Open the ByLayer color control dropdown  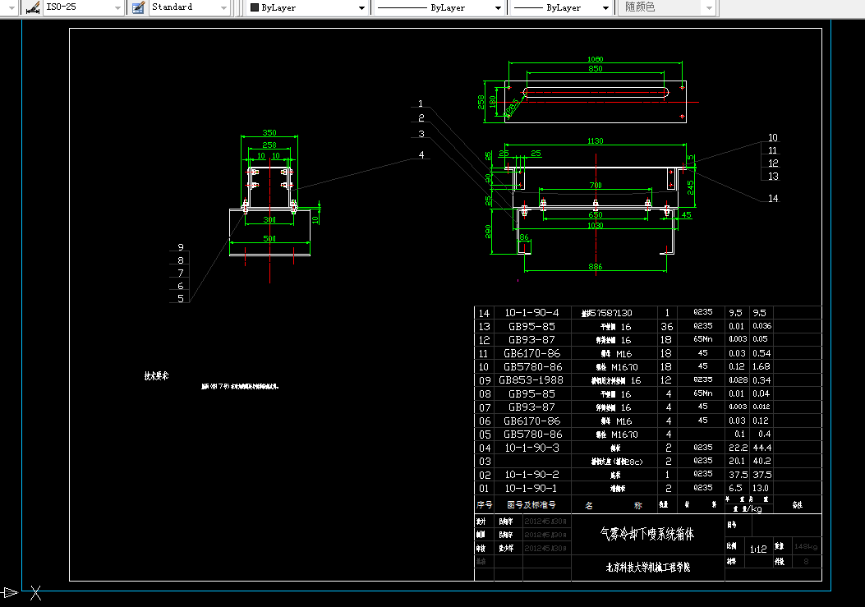coord(361,7)
